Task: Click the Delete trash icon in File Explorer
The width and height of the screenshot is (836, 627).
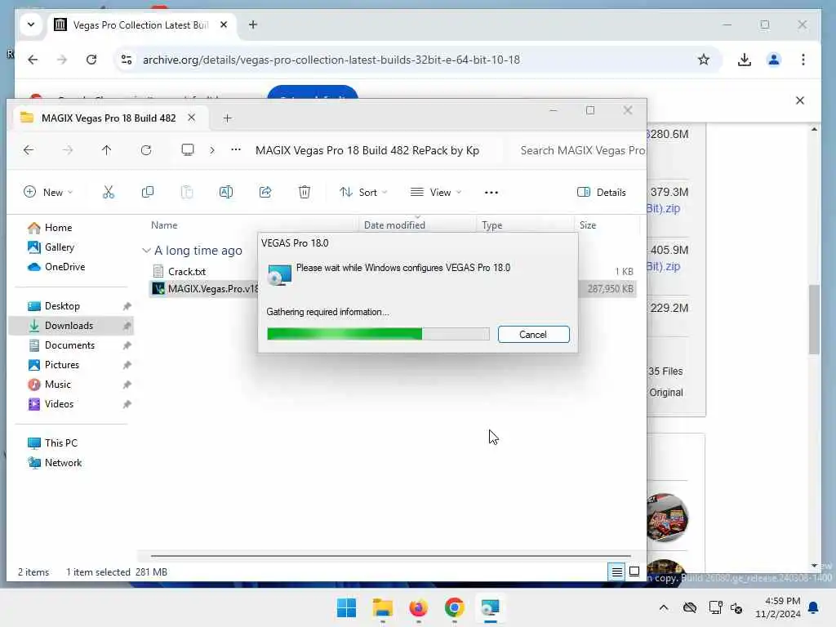Action: tap(305, 192)
